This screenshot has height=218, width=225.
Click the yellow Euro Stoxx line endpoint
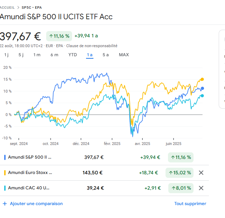[x=202, y=79]
